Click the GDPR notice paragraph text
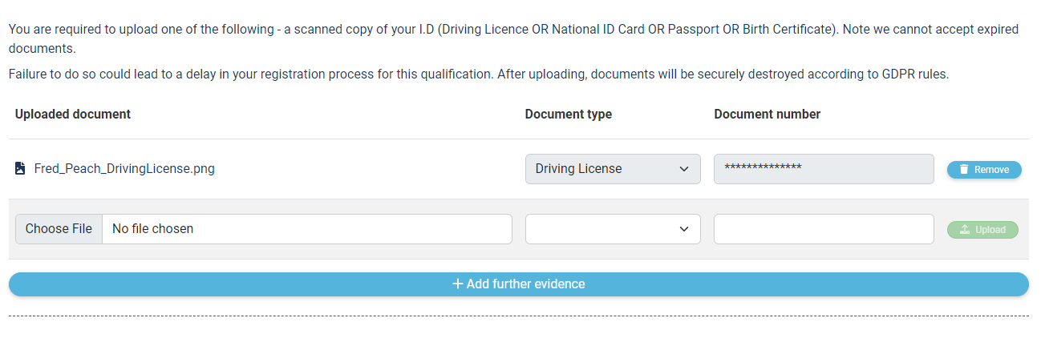 pyautogui.click(x=479, y=74)
